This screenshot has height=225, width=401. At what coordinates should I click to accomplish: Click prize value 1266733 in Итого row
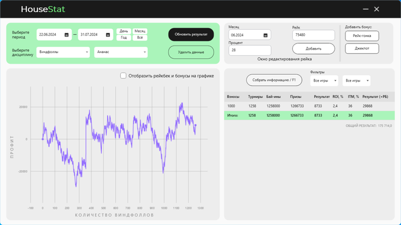tap(297, 115)
